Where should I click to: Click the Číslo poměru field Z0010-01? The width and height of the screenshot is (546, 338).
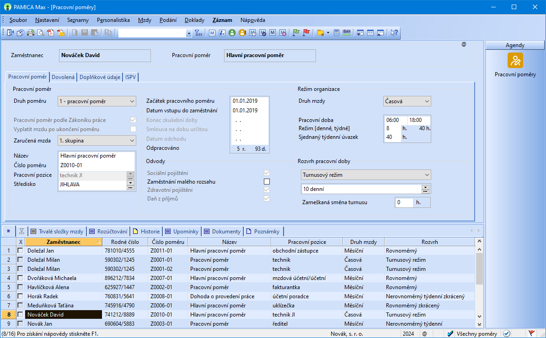(96, 165)
